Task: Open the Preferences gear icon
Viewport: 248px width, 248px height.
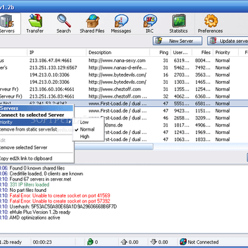Action: pyautogui.click(x=210, y=24)
